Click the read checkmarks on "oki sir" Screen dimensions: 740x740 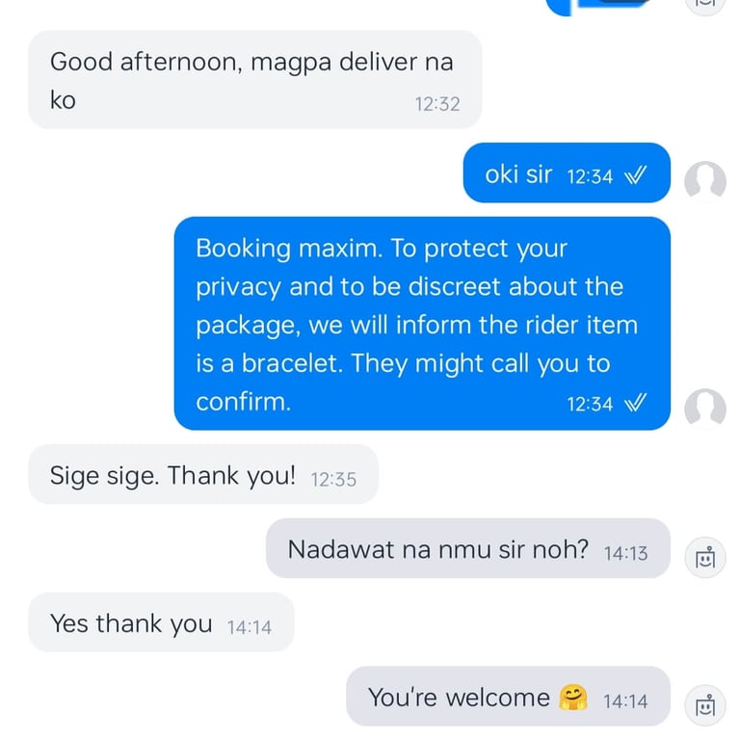pos(635,175)
